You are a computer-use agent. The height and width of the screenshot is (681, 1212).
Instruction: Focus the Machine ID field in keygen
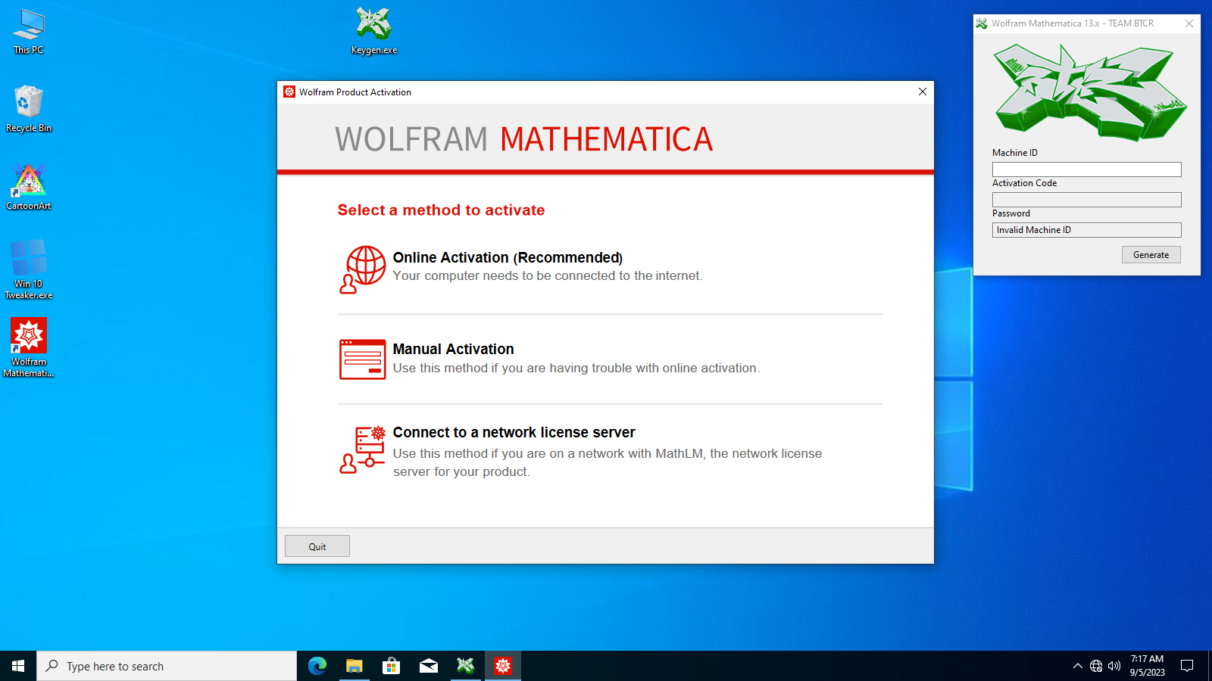[x=1086, y=169]
